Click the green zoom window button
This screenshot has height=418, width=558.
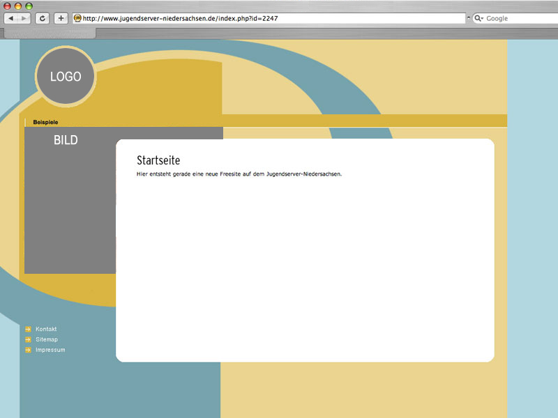(x=29, y=6)
